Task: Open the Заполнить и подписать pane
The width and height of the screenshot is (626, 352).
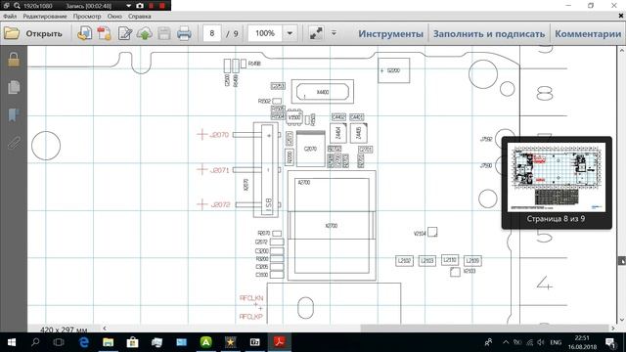Action: [489, 33]
